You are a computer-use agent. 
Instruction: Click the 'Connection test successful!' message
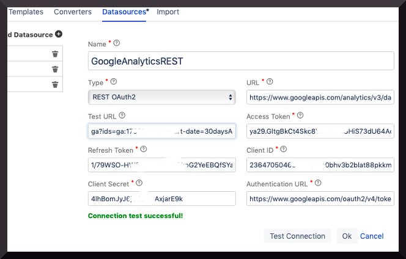135,216
